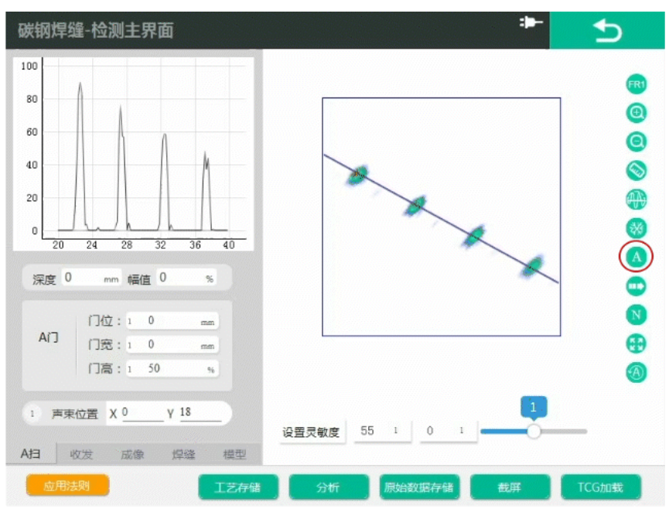The width and height of the screenshot is (669, 512).
Task: Click the orange 应用法则 button
Action: click(67, 486)
